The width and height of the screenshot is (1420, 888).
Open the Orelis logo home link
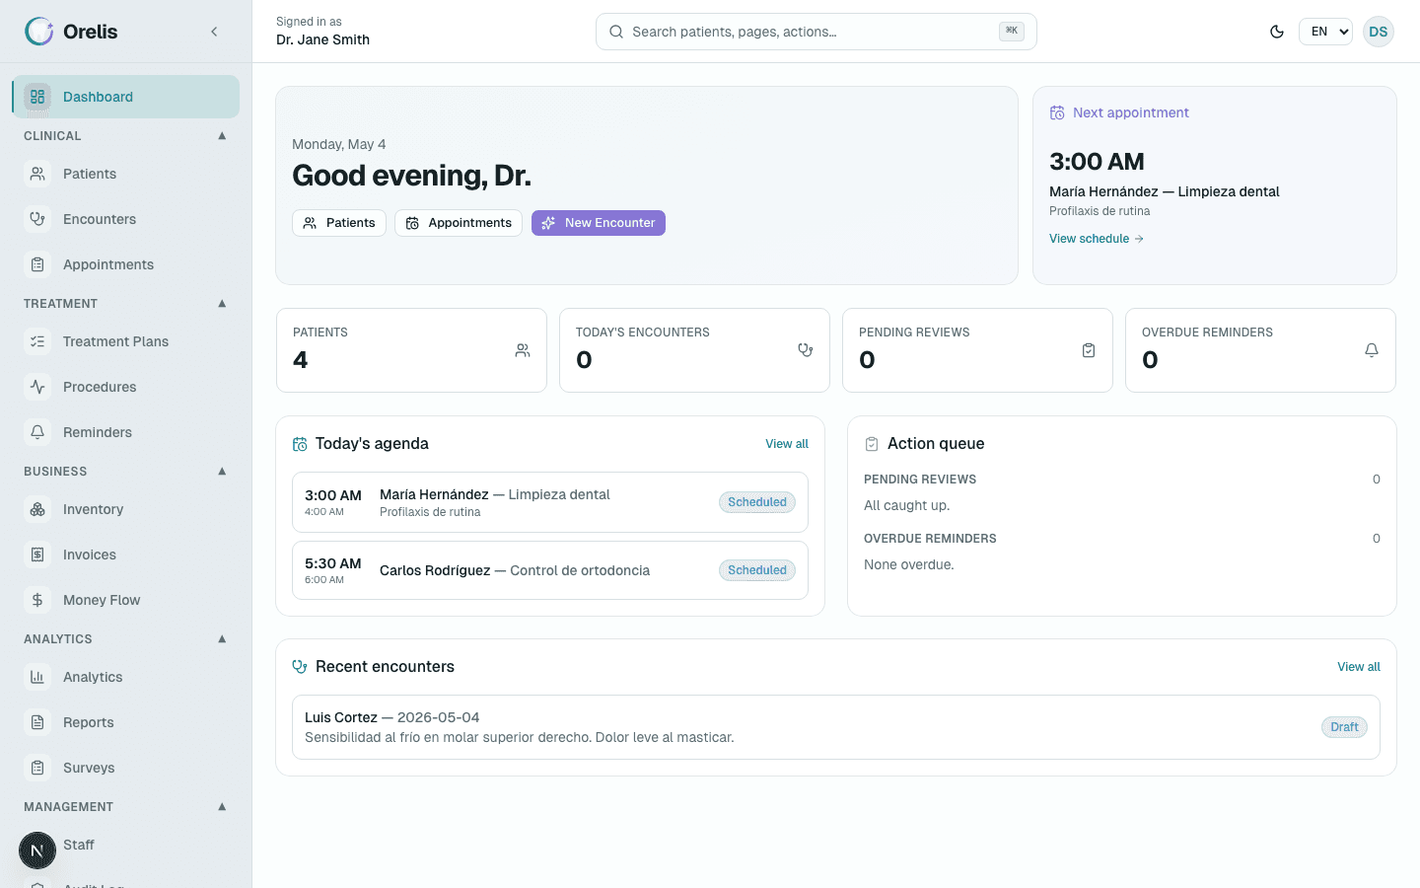(71, 32)
